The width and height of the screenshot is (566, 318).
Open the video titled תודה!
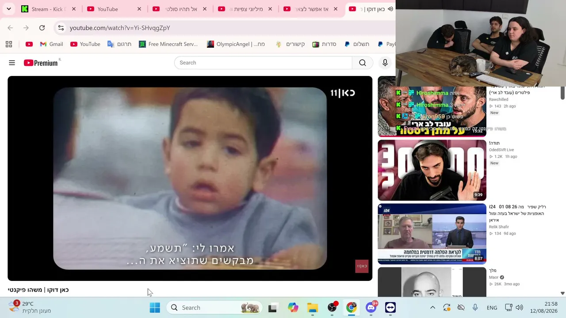click(494, 143)
